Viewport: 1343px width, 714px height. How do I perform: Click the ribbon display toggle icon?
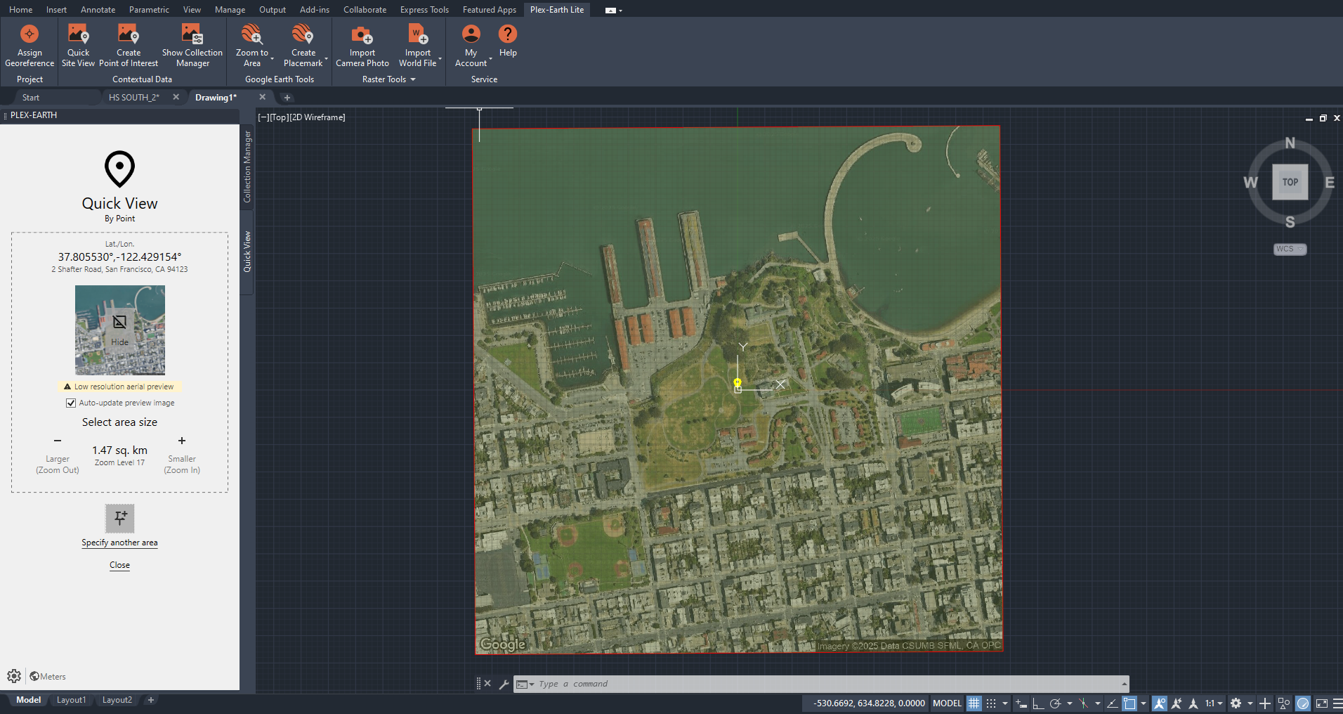pos(610,11)
